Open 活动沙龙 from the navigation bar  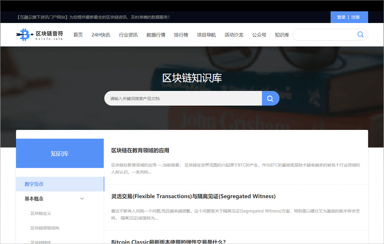coord(234,35)
